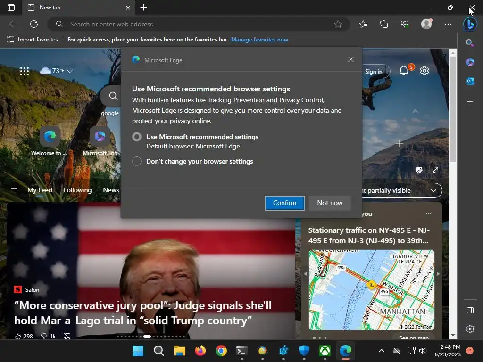Click Not now in dialog
Image resolution: width=483 pixels, height=362 pixels.
point(330,203)
